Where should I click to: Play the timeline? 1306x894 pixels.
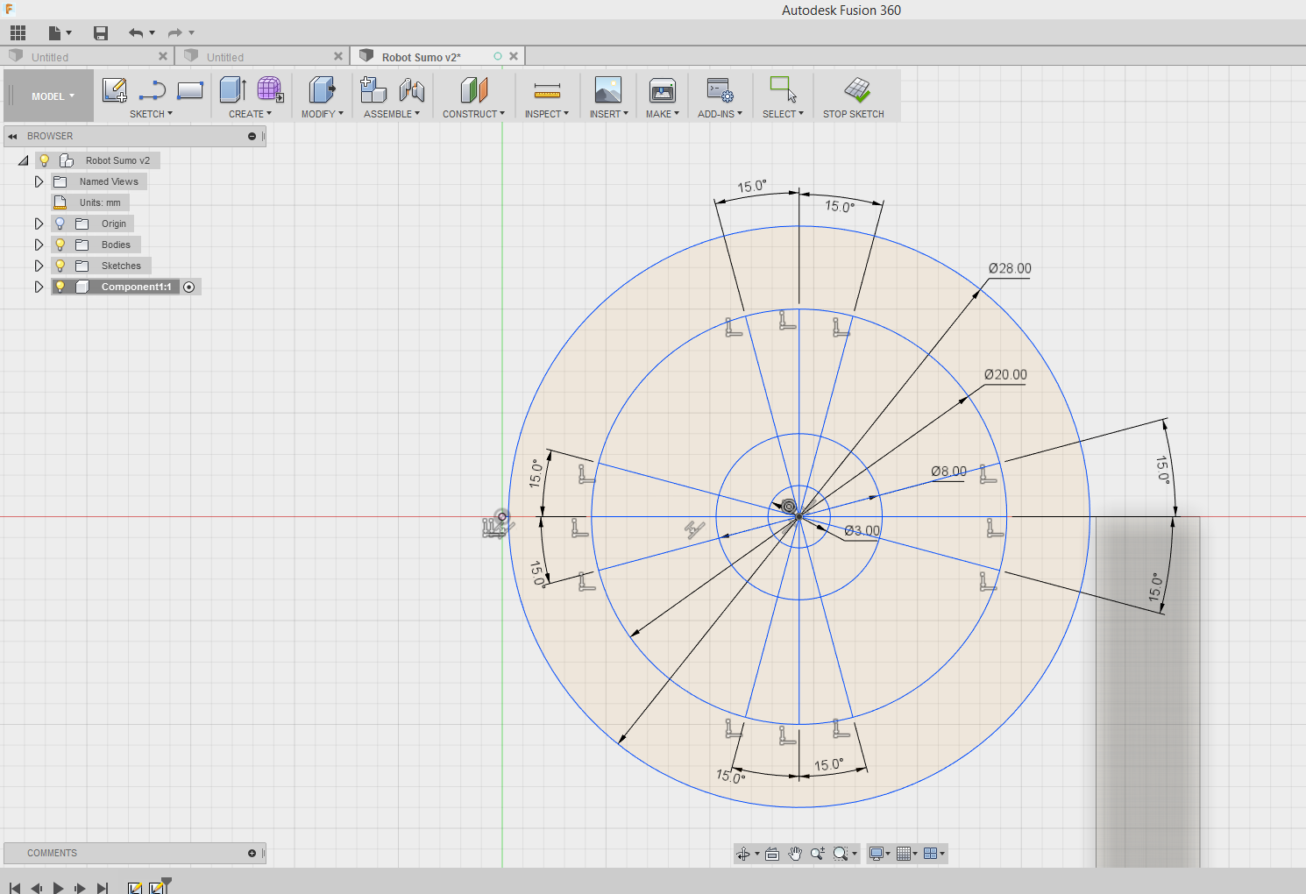[x=58, y=888]
